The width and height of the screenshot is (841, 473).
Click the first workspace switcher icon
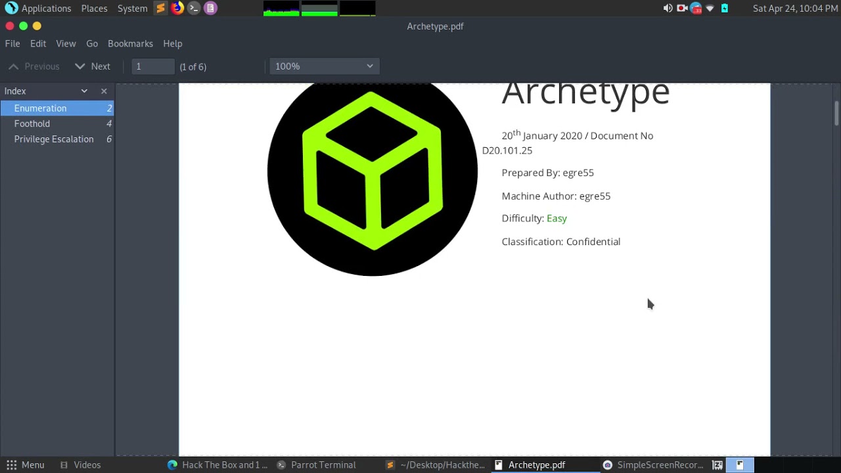[717, 465]
